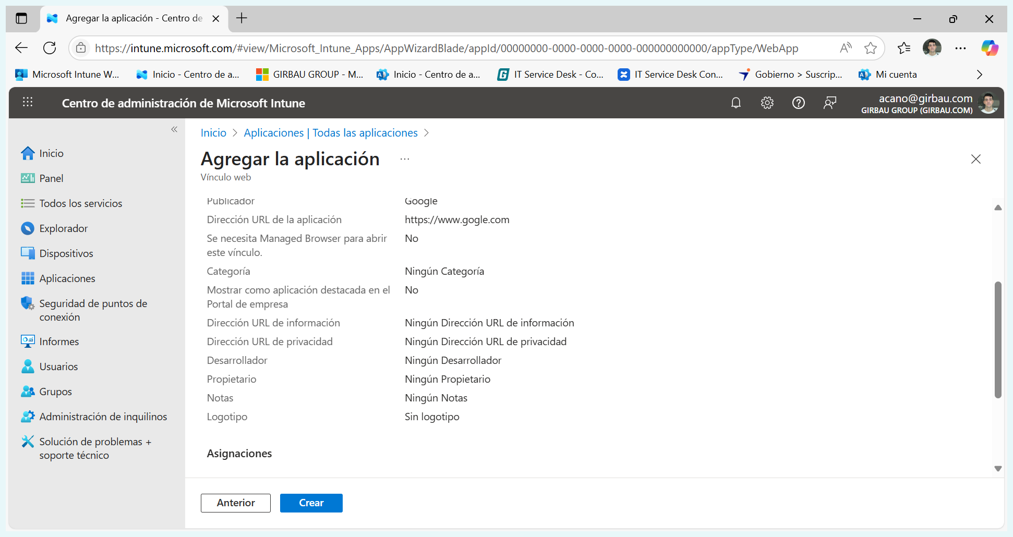Open Aplicaciones in the sidebar
Screen dimensions: 1013x537
click(x=67, y=278)
